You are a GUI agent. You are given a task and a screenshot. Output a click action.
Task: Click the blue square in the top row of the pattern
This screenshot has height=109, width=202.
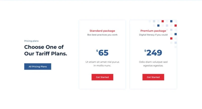click(x=171, y=21)
